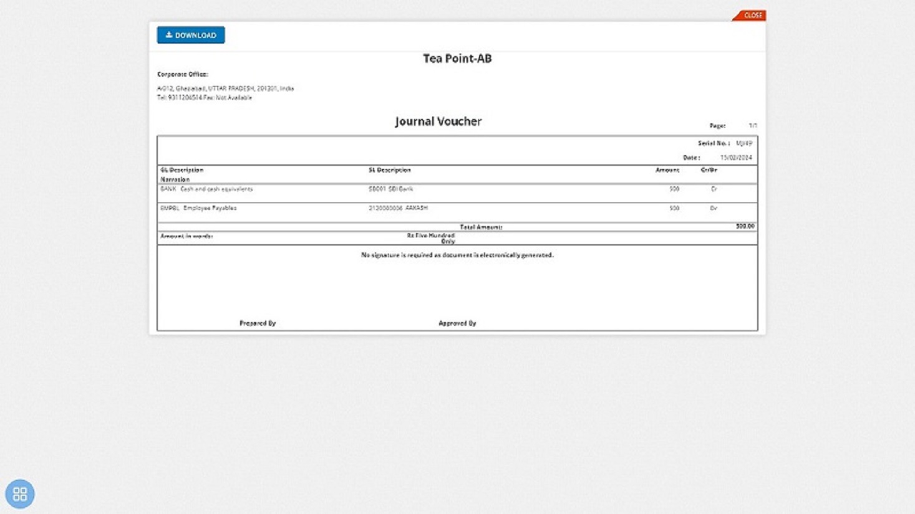
Task: Click the Amount column header
Action: (x=667, y=170)
